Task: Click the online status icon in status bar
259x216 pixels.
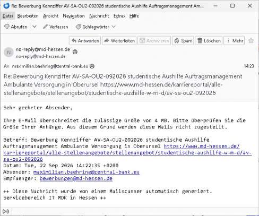Action: tap(6, 211)
